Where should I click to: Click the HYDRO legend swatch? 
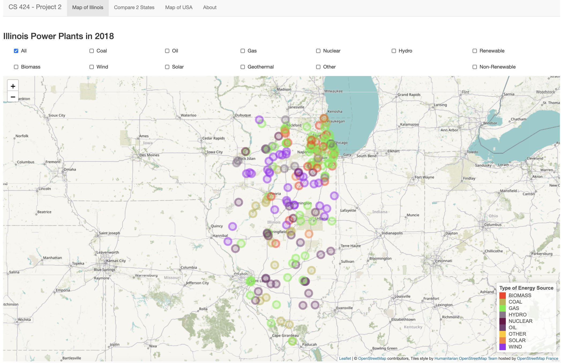[x=503, y=315]
